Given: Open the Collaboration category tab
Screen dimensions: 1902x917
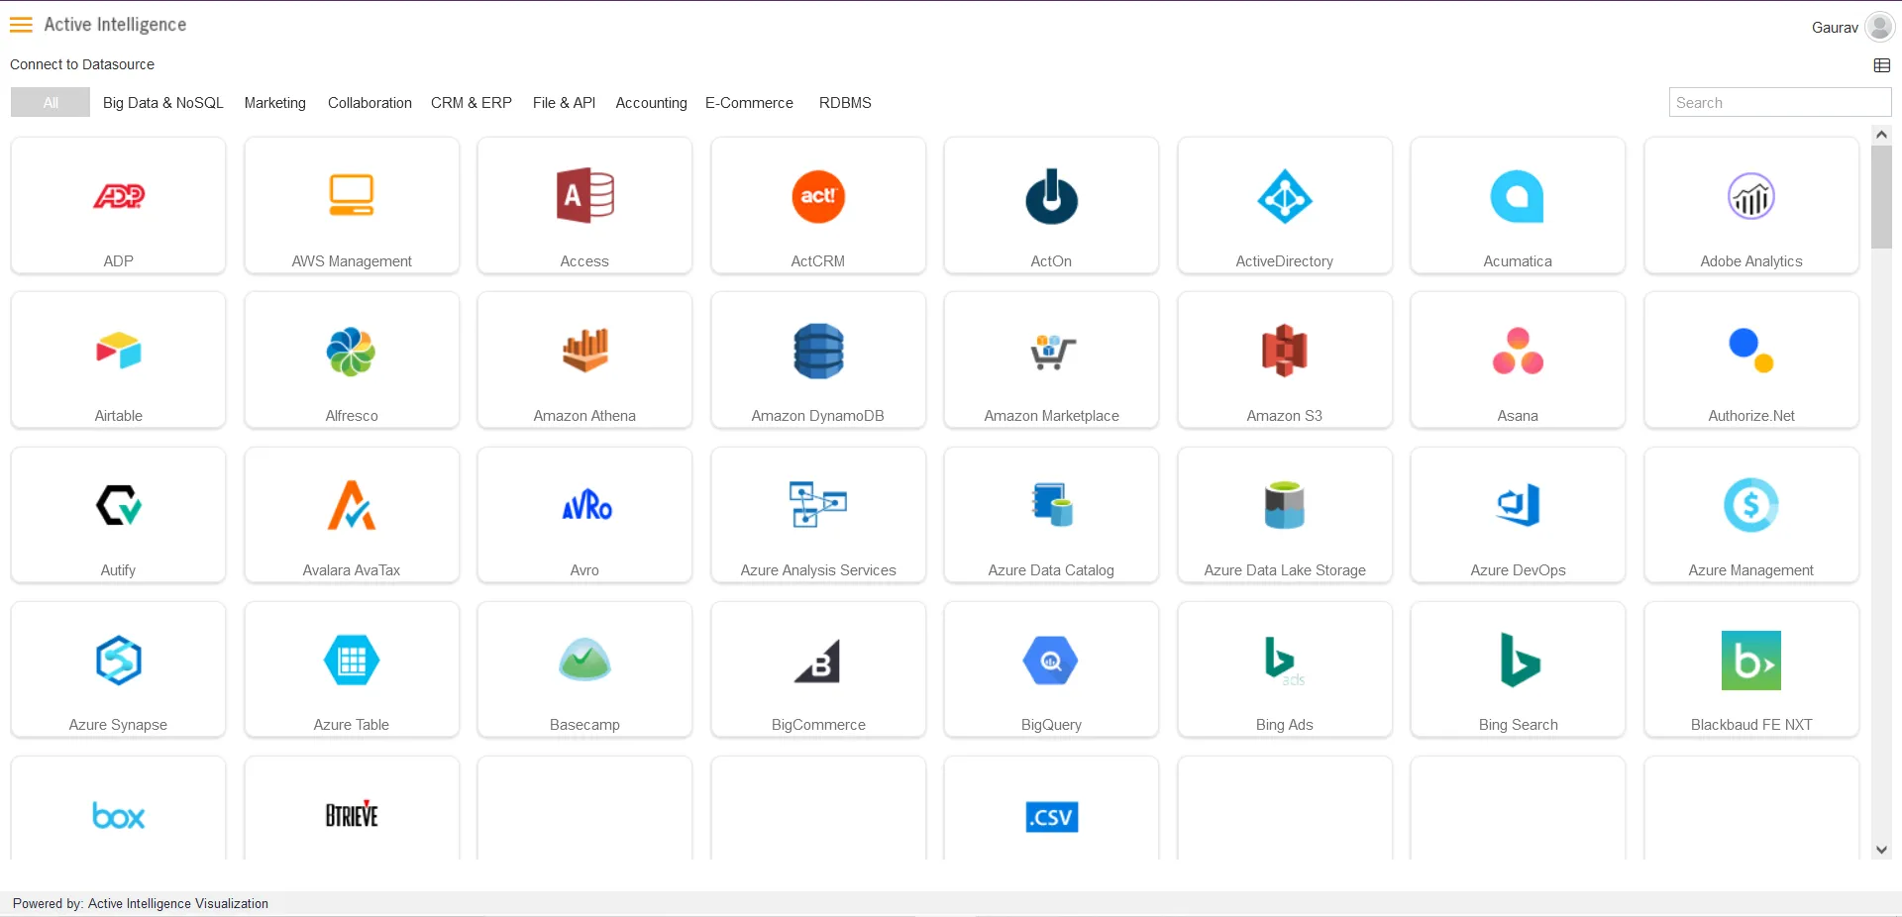Looking at the screenshot, I should pyautogui.click(x=370, y=103).
